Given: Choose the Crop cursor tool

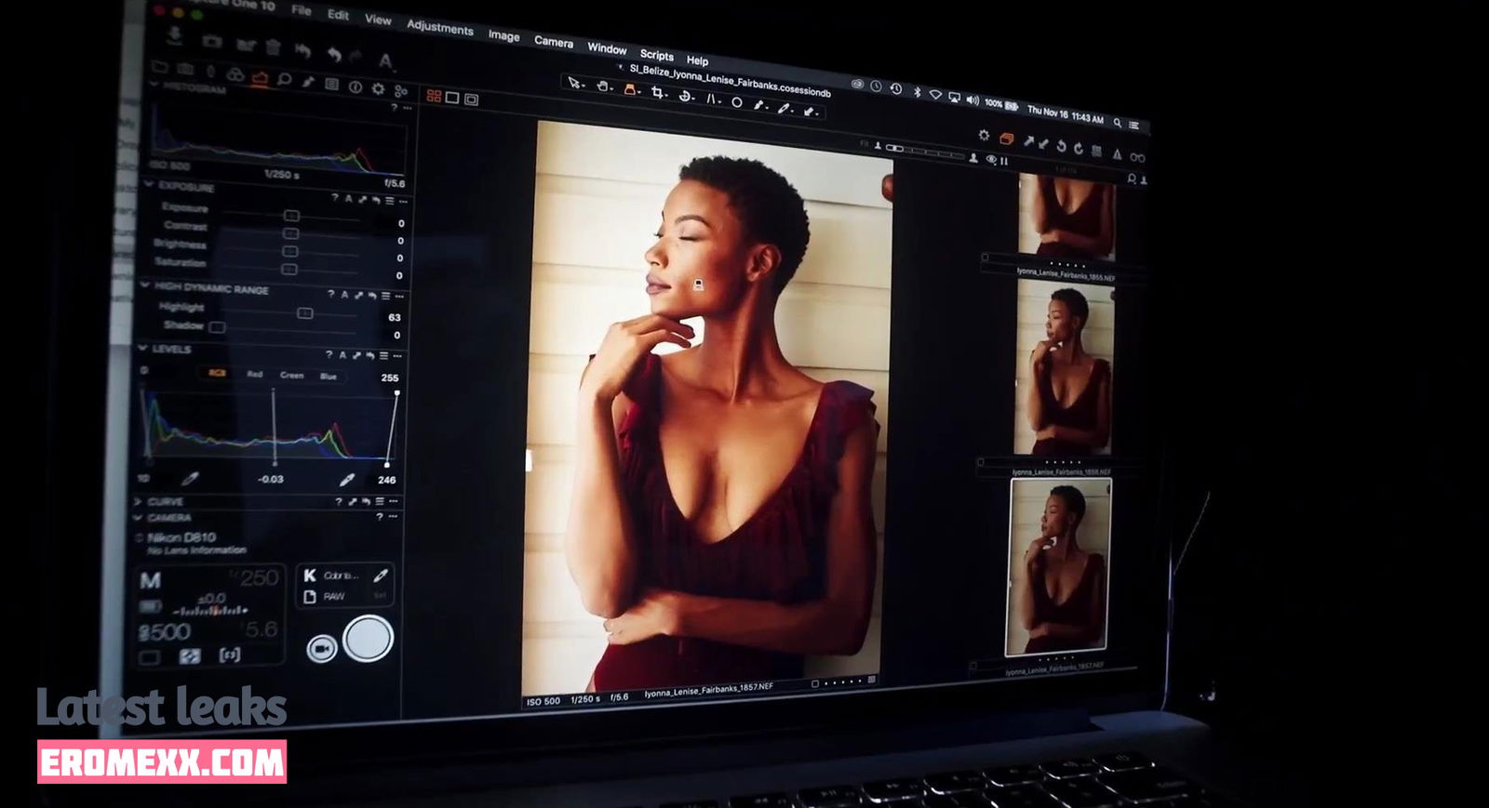Looking at the screenshot, I should (658, 92).
